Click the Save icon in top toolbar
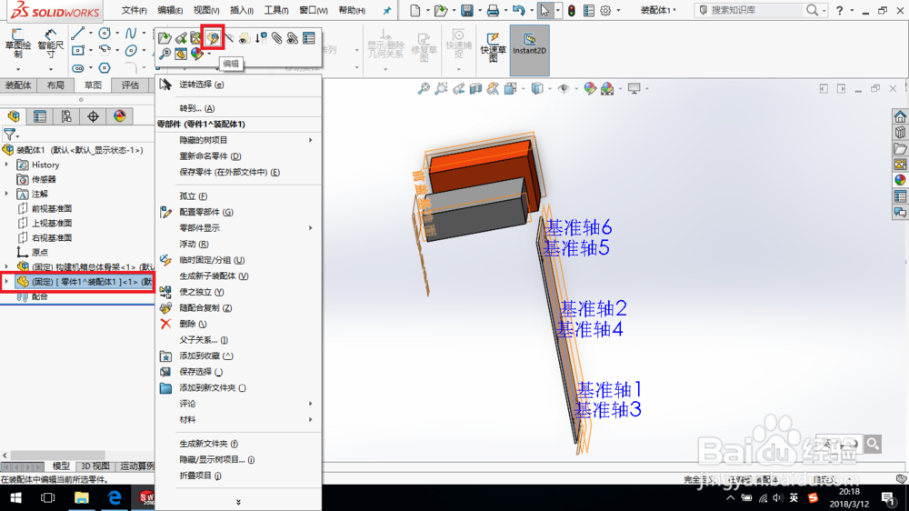Image resolution: width=909 pixels, height=511 pixels. click(466, 10)
